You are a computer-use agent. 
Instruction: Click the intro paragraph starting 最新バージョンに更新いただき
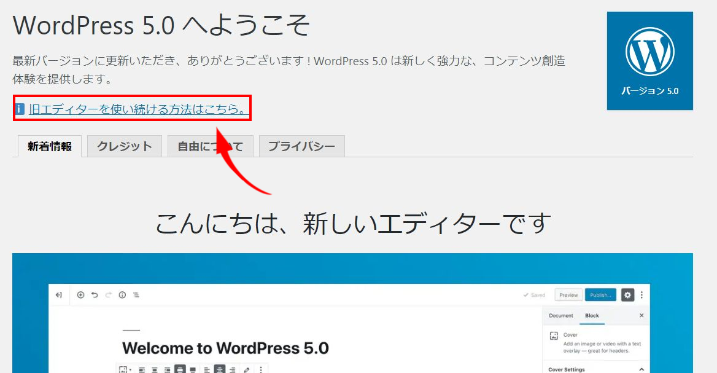point(289,70)
